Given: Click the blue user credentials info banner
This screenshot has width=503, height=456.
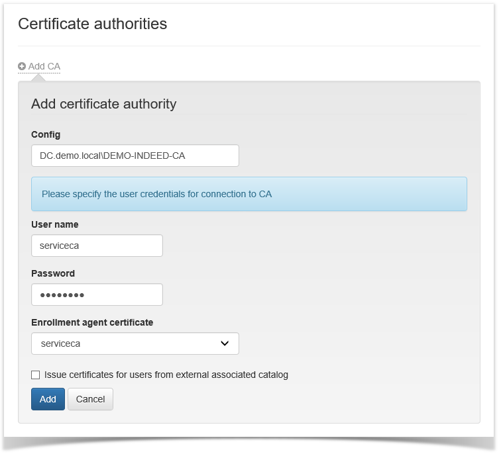Looking at the screenshot, I should click(x=249, y=194).
